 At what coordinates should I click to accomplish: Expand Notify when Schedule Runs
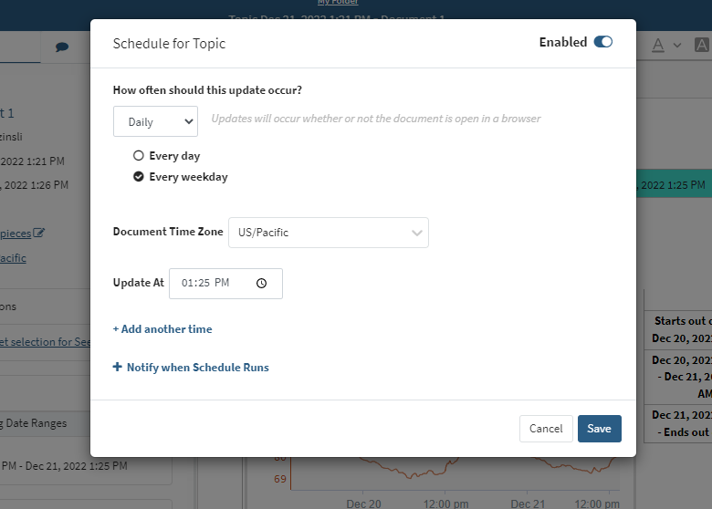191,368
